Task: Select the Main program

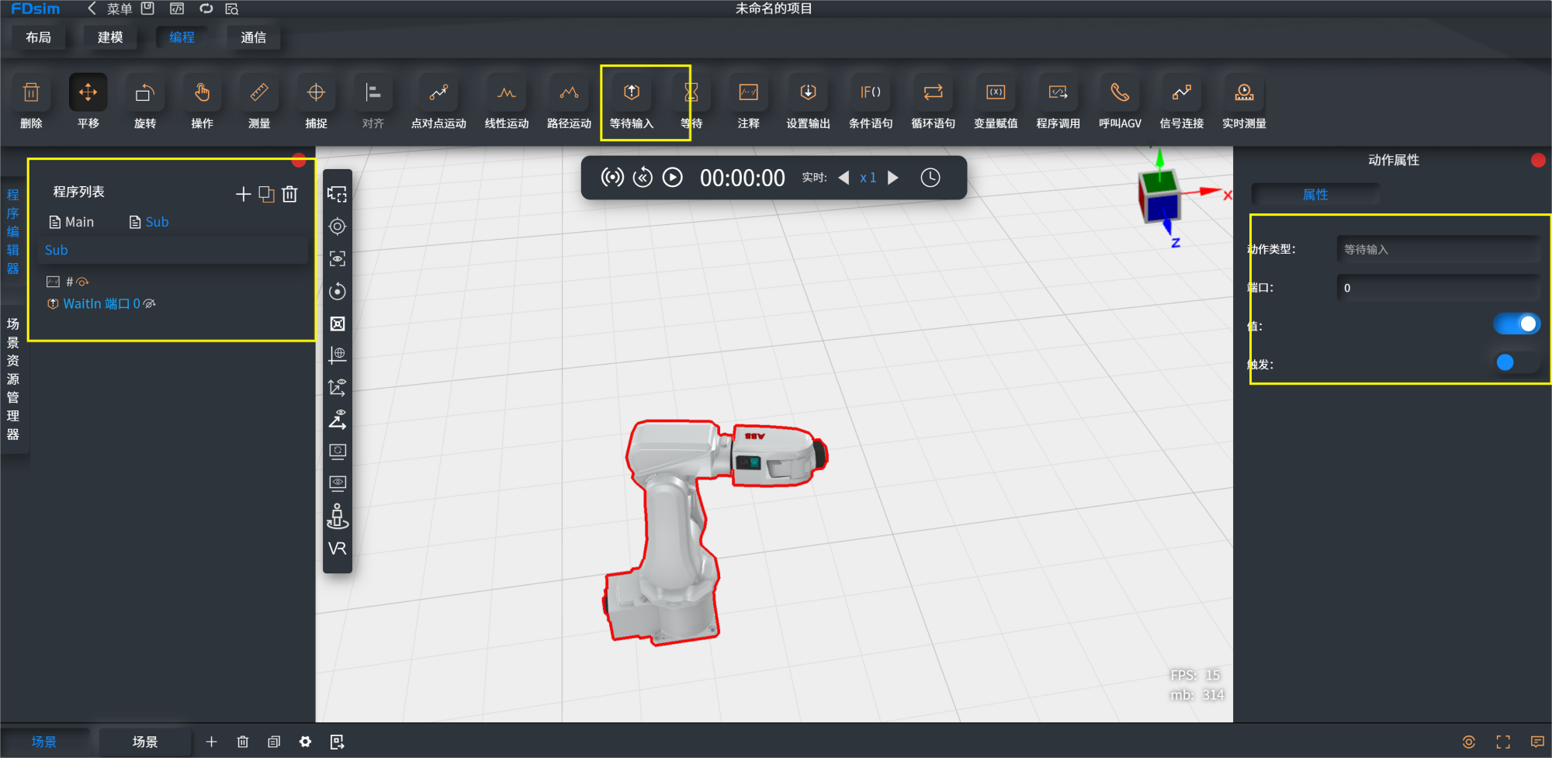Action: (71, 222)
